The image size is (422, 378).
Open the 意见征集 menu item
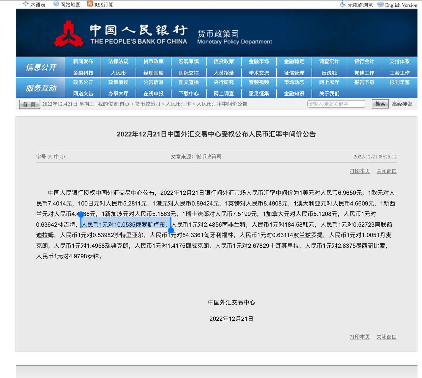(259, 93)
